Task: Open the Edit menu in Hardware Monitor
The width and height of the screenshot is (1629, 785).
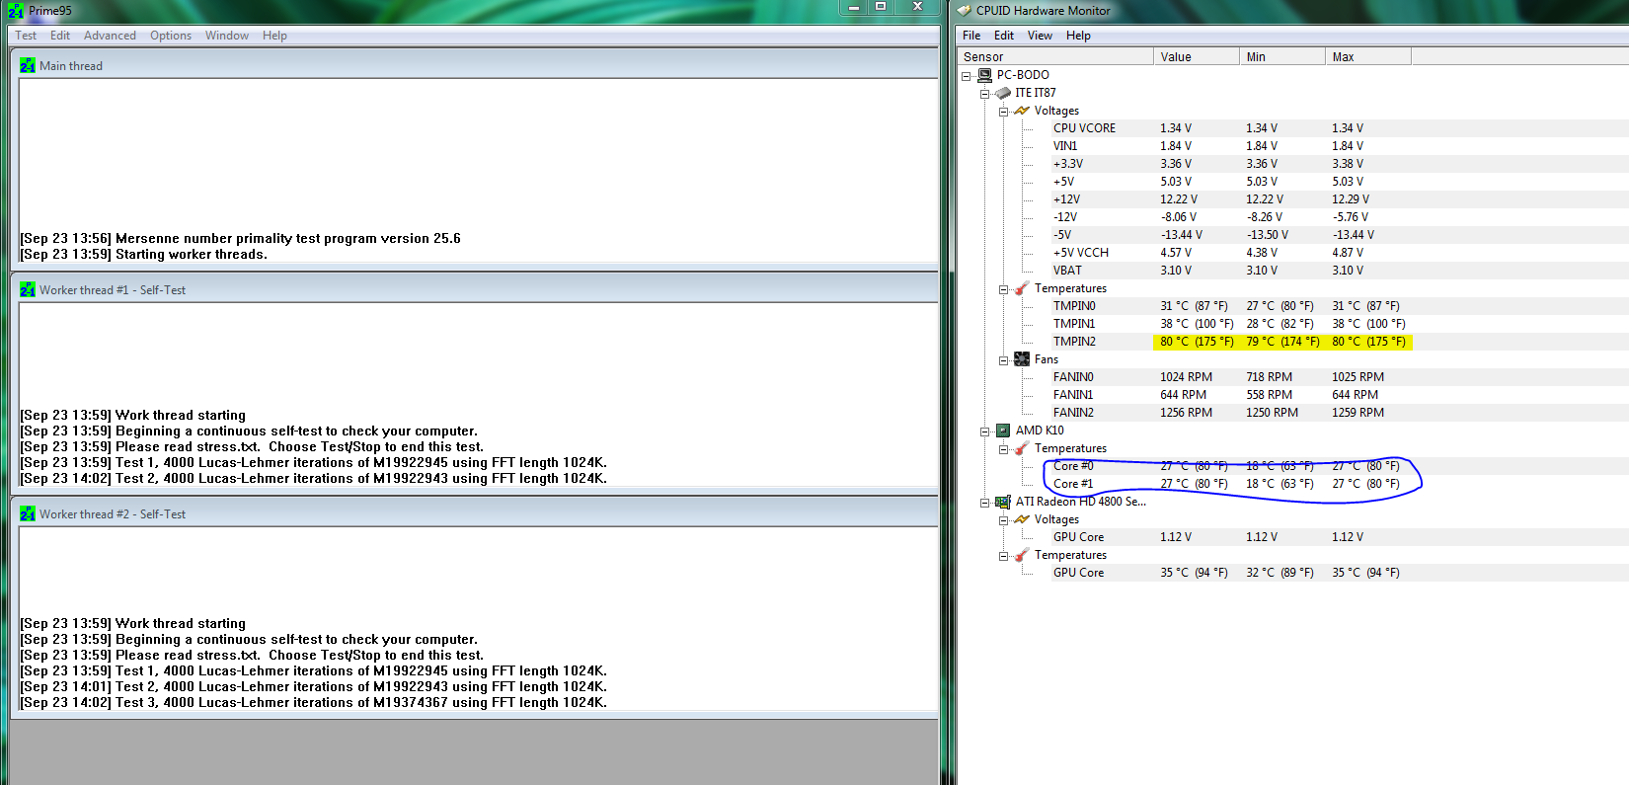Action: (x=1004, y=36)
